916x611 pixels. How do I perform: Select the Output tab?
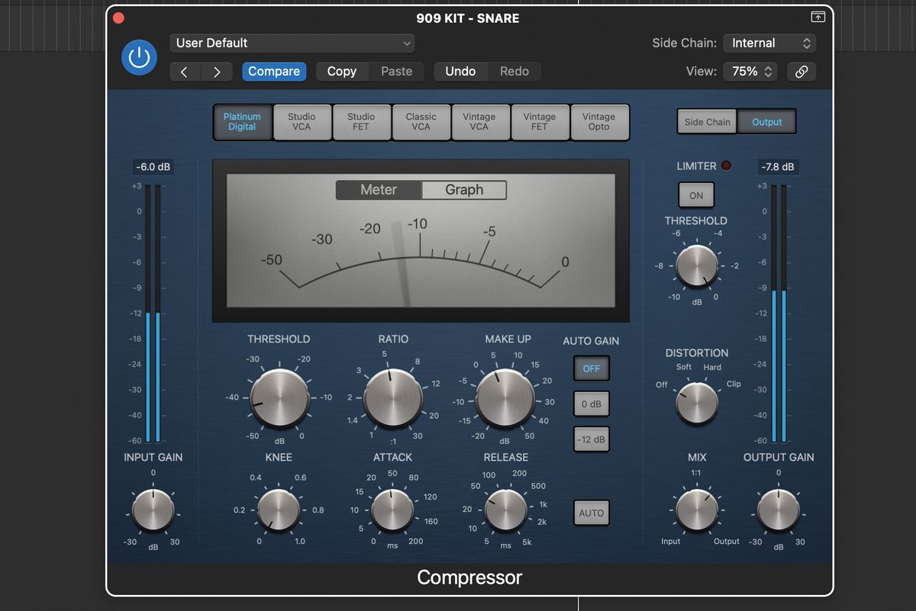[766, 121]
